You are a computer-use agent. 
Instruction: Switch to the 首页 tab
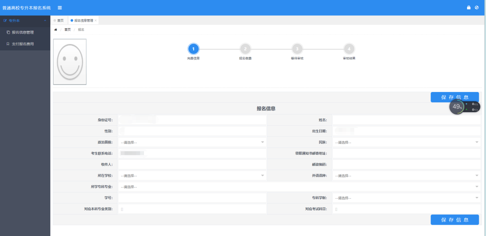tap(59, 21)
